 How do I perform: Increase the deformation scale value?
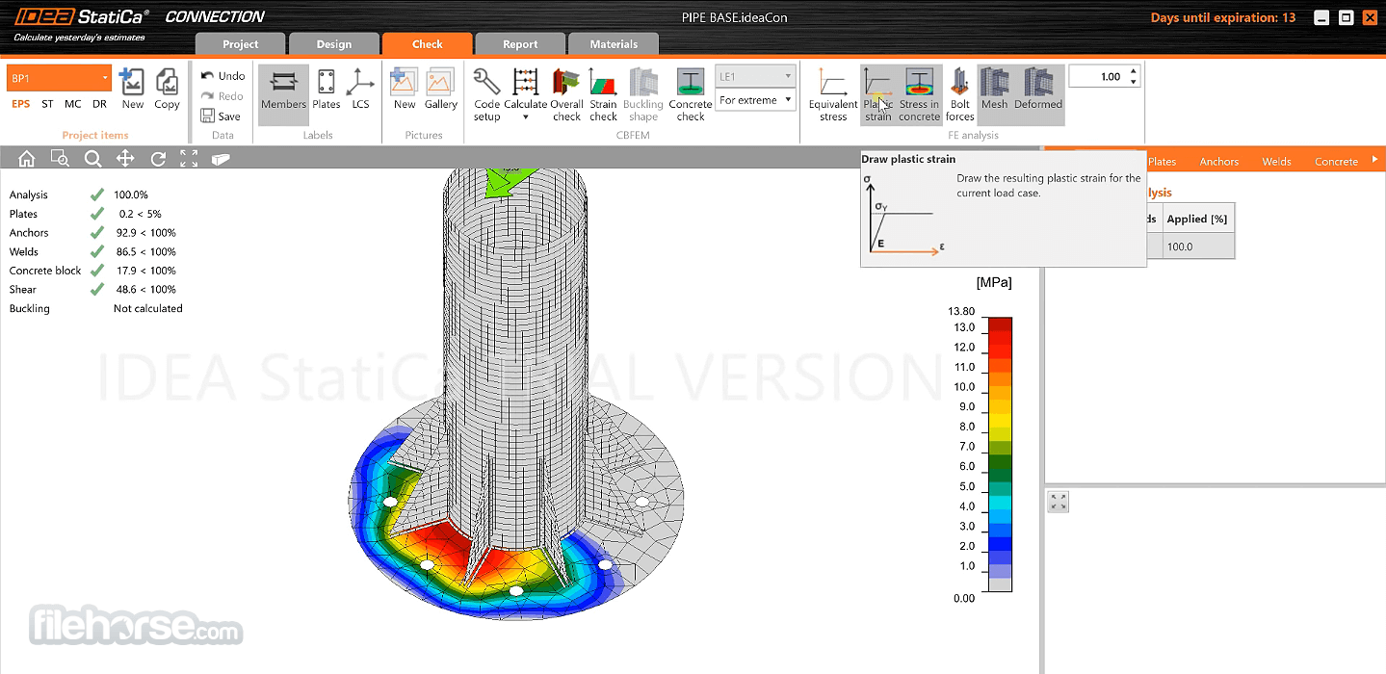click(1134, 71)
